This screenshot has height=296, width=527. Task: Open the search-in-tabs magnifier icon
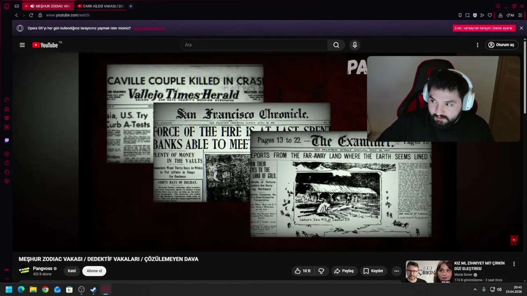coord(498,6)
